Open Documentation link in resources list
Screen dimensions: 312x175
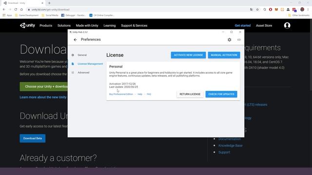(230, 139)
